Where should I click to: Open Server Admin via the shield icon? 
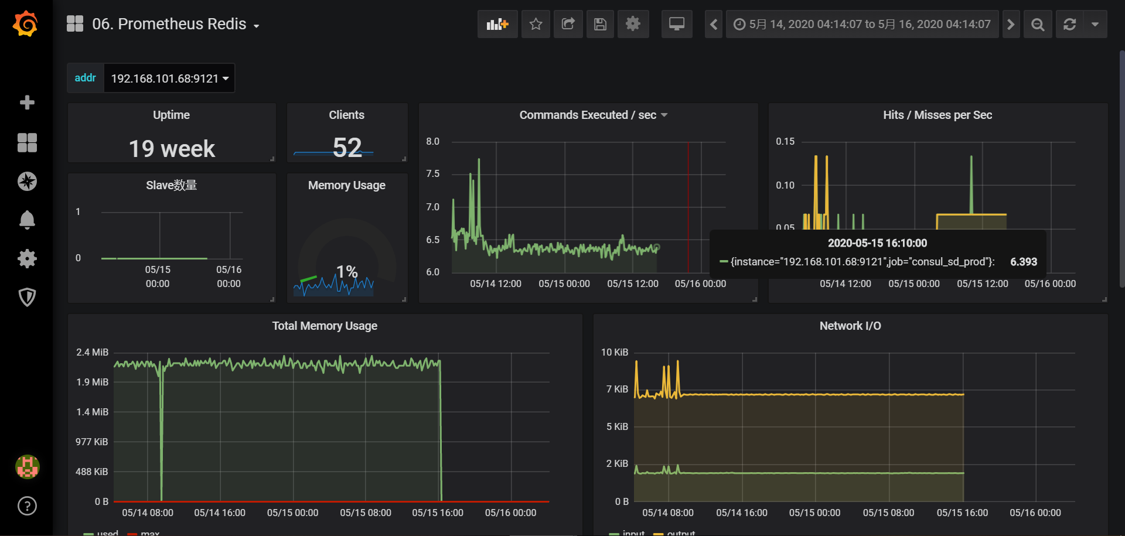(27, 297)
